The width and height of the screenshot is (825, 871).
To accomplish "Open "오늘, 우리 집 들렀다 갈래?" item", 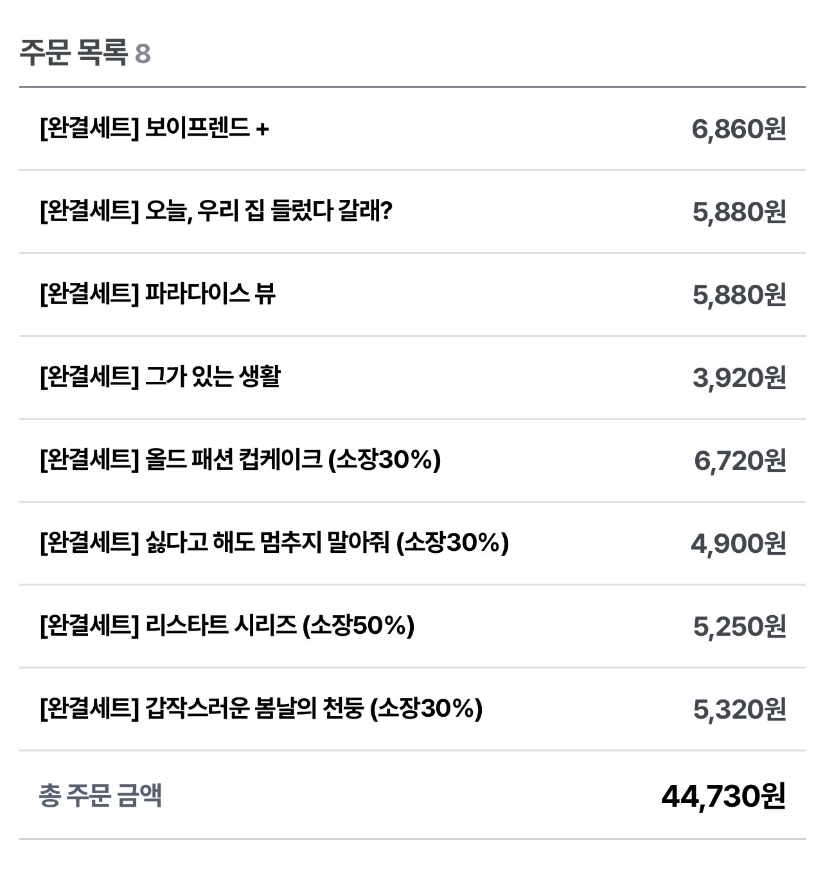I will pos(216,211).
